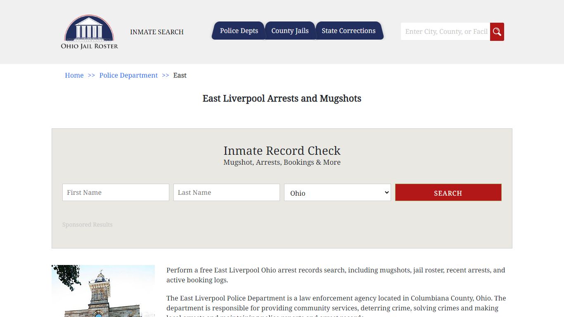Open the Police Department breadcrumb link
The height and width of the screenshot is (317, 564).
128,75
